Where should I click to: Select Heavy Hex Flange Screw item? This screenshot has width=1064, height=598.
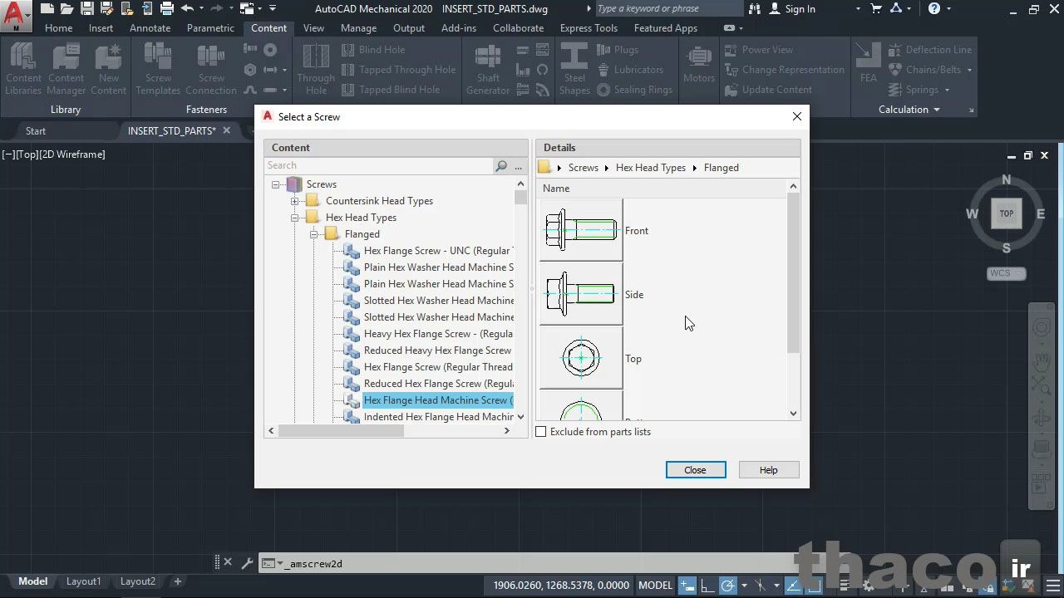click(438, 334)
